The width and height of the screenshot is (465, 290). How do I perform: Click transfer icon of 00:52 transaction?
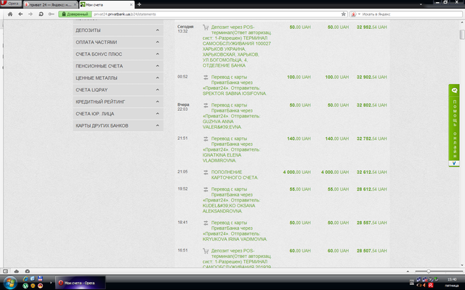click(x=206, y=78)
